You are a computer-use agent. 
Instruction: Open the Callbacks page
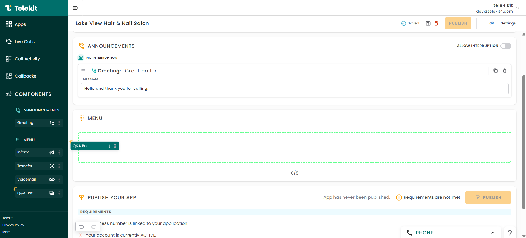(x=21, y=76)
